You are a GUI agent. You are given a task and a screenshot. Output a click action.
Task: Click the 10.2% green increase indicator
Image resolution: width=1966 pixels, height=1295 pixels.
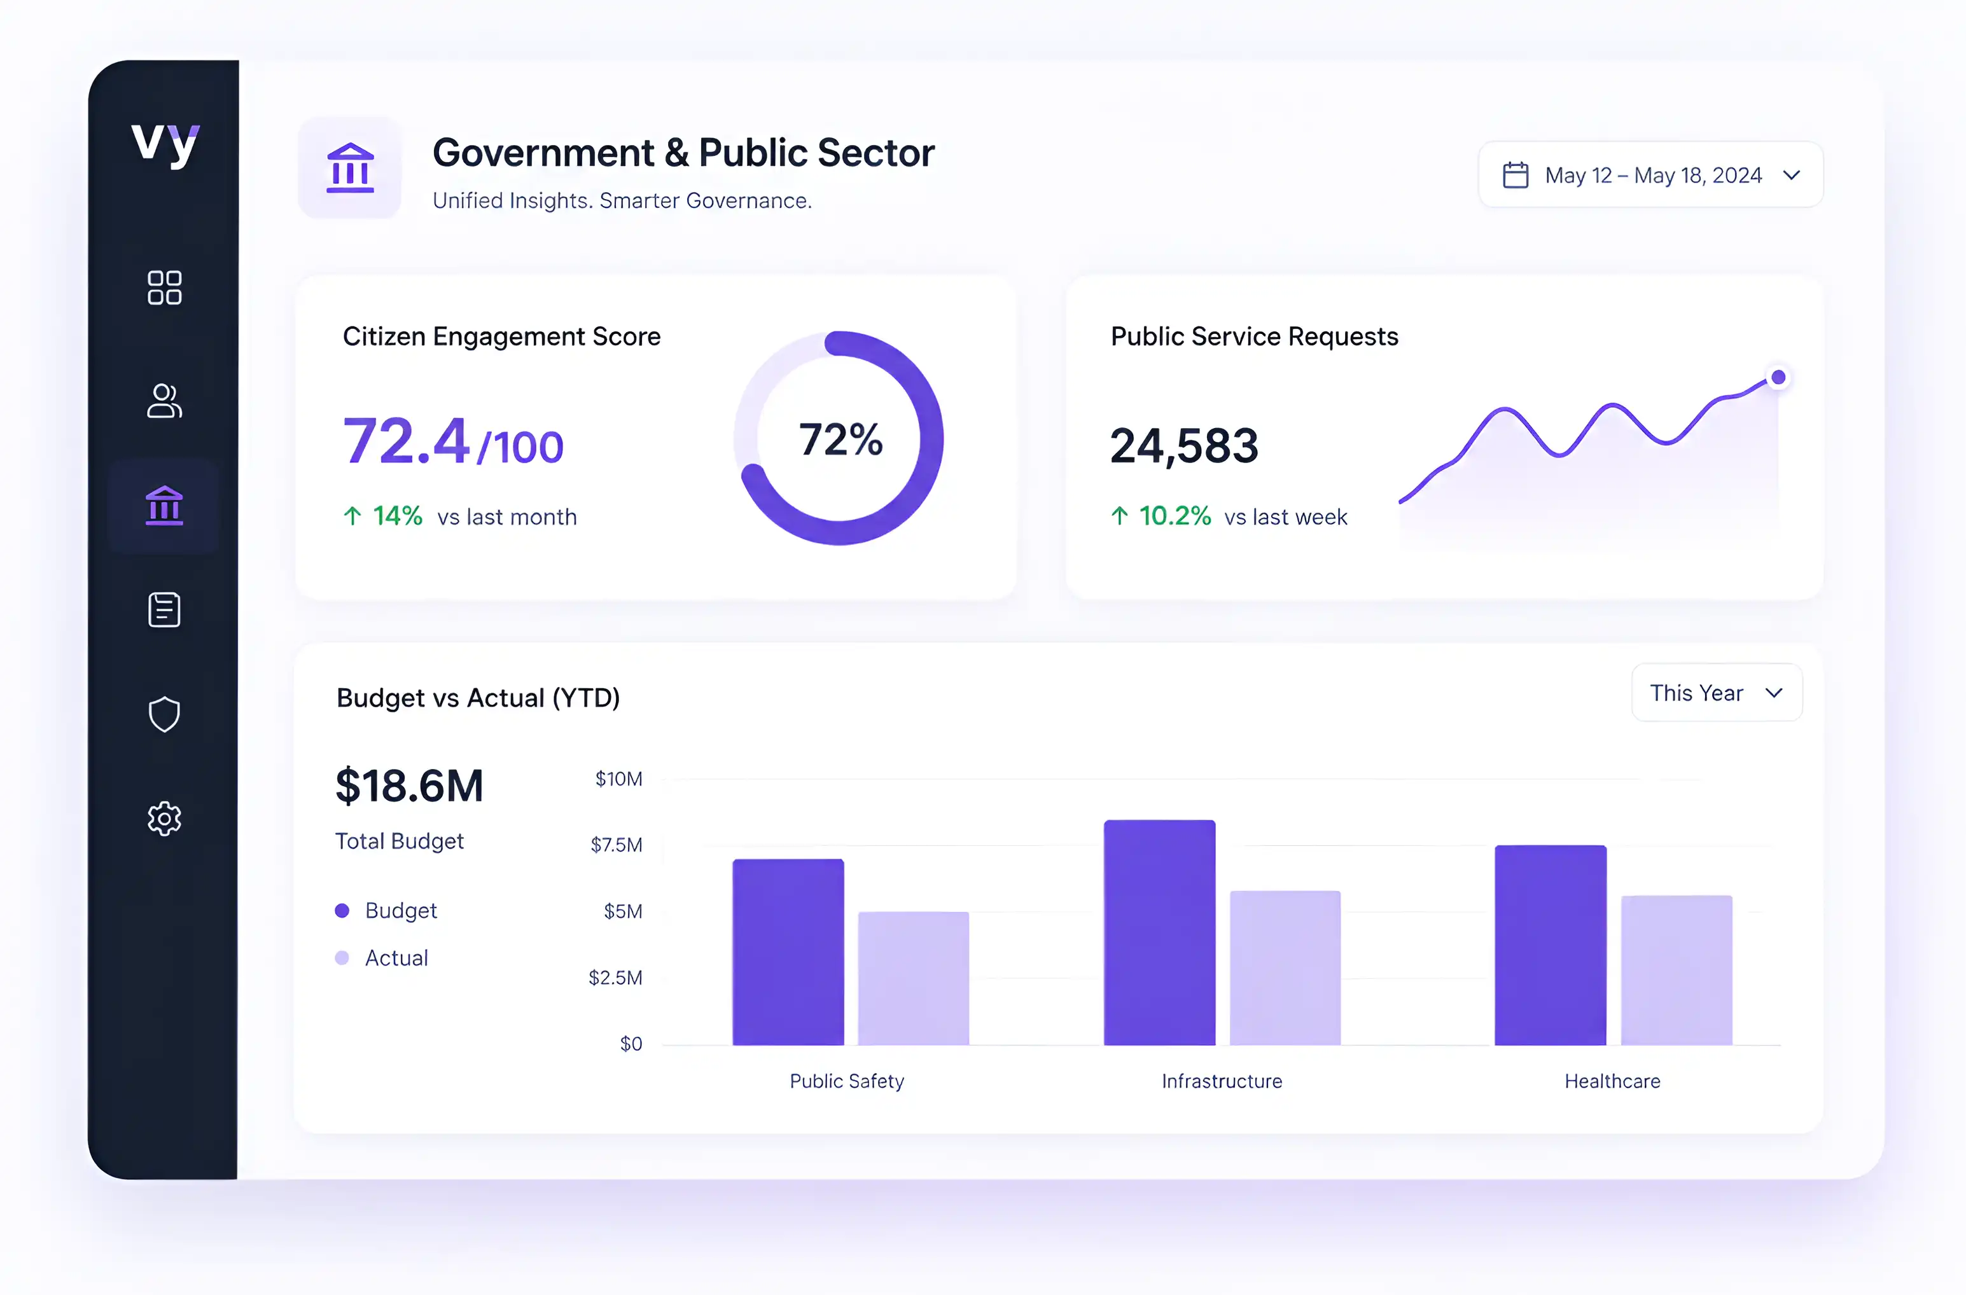click(x=1161, y=516)
